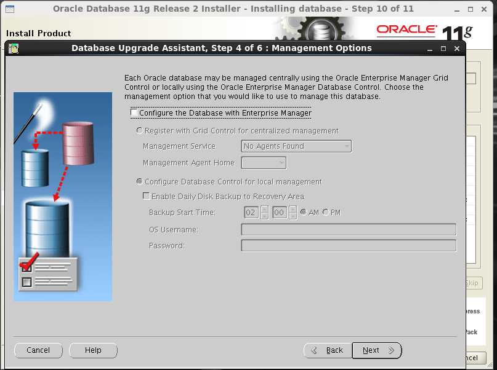The image size is (497, 370).
Task: Select Register with Grid Control radio button
Action: 139,130
